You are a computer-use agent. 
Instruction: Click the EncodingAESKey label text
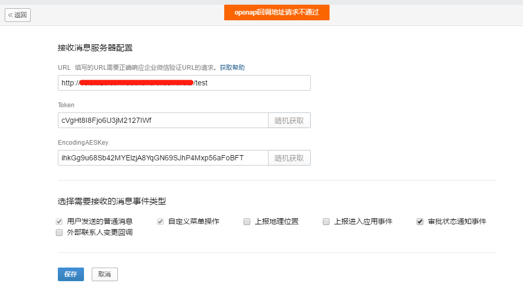click(x=83, y=143)
